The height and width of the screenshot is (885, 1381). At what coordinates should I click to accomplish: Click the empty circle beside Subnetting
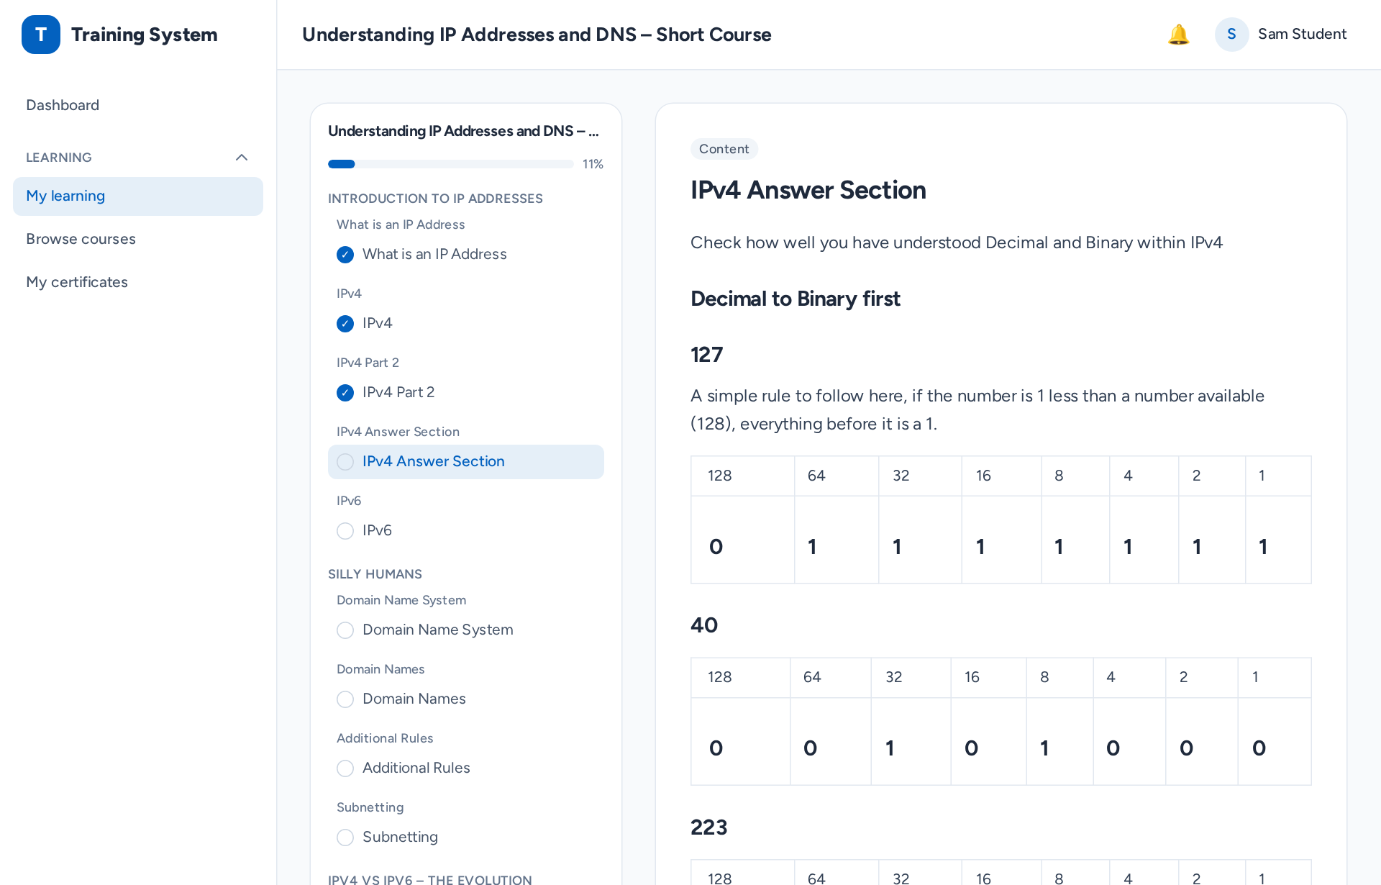(345, 838)
